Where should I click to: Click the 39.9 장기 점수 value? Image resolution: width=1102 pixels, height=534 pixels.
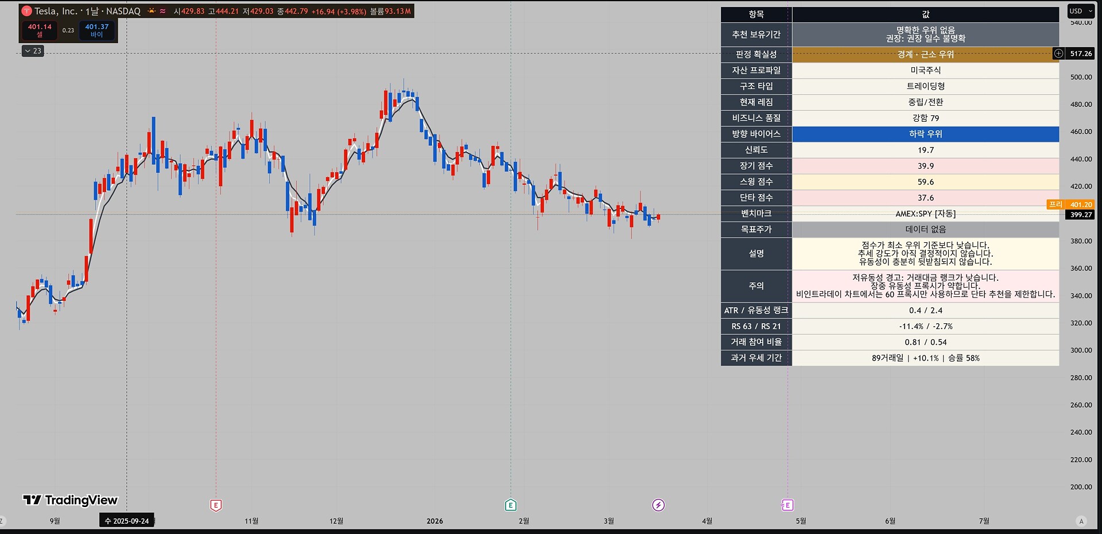click(925, 166)
